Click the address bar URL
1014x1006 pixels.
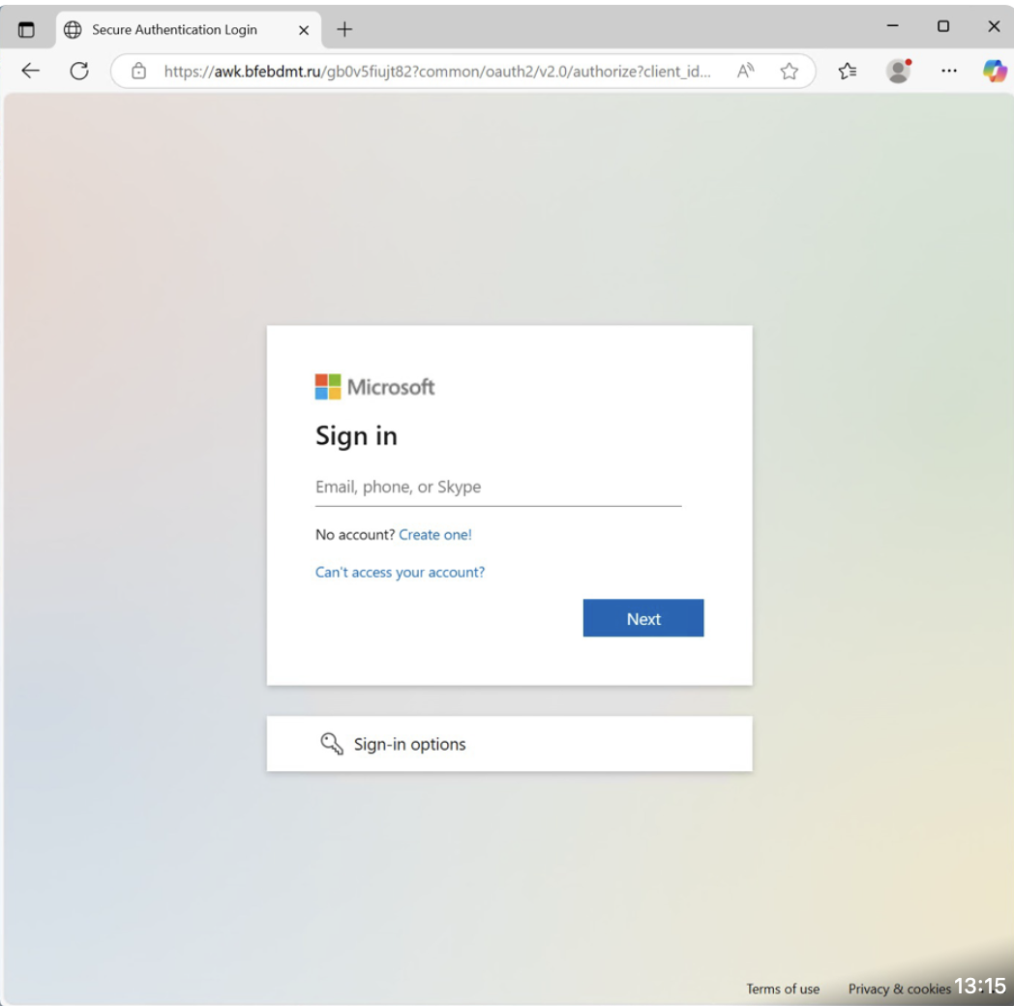(x=437, y=72)
